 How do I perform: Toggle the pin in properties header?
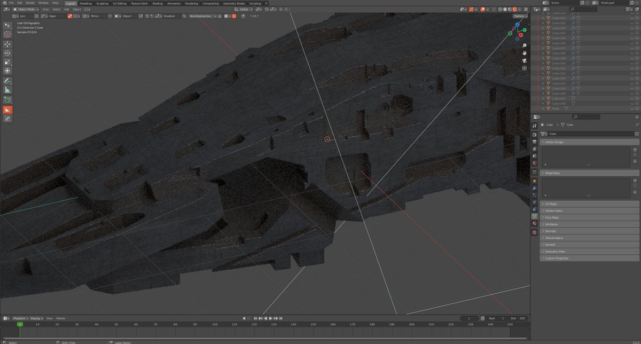pos(636,124)
